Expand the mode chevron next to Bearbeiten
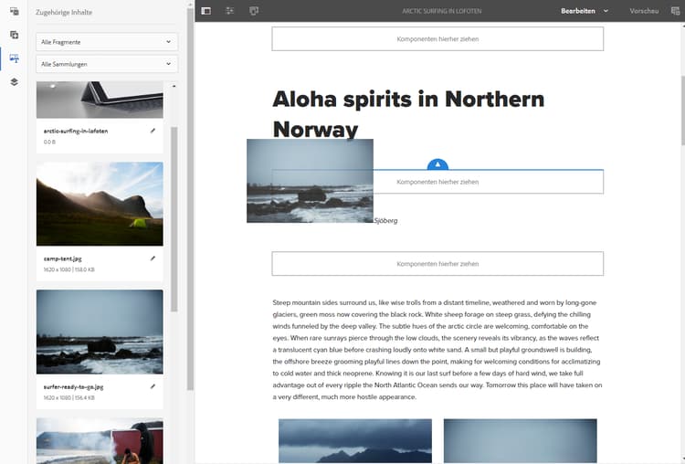The width and height of the screenshot is (685, 464). pyautogui.click(x=606, y=11)
